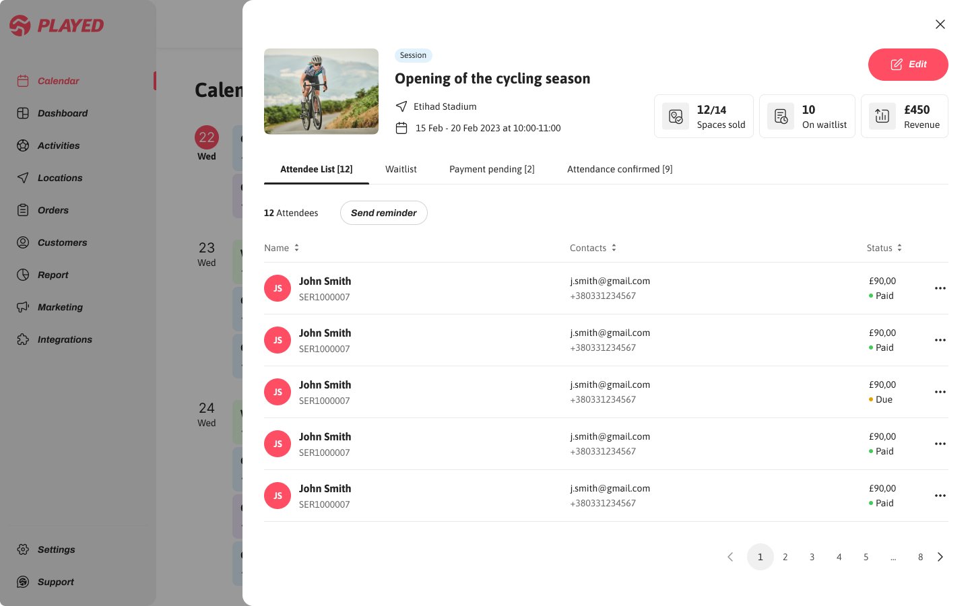Open Integrations puzzle icon
Screen dimensions: 970x606
pyautogui.click(x=23, y=339)
